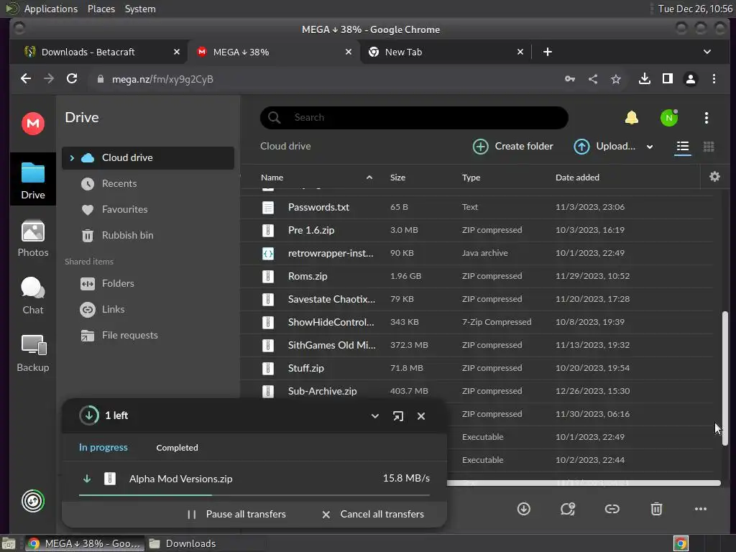Click download icon in bottom action bar
The width and height of the screenshot is (736, 552).
click(524, 509)
